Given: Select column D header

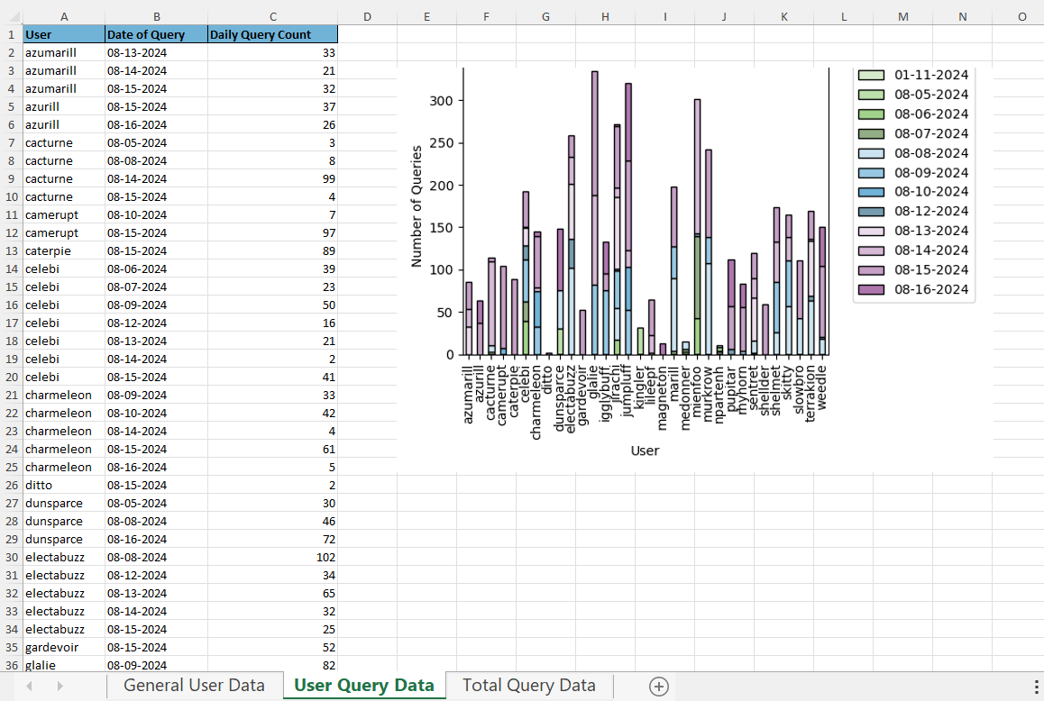Looking at the screenshot, I should [x=367, y=16].
